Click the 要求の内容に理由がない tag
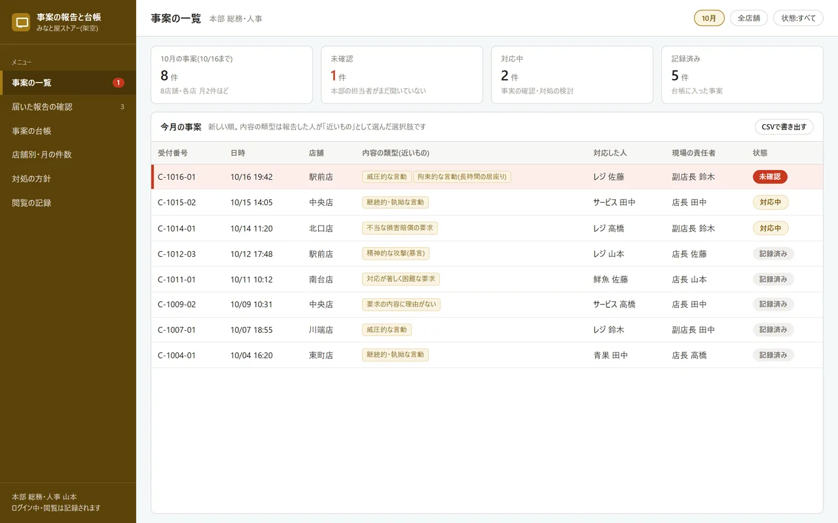Viewport: 838px width, 523px height. pyautogui.click(x=401, y=305)
